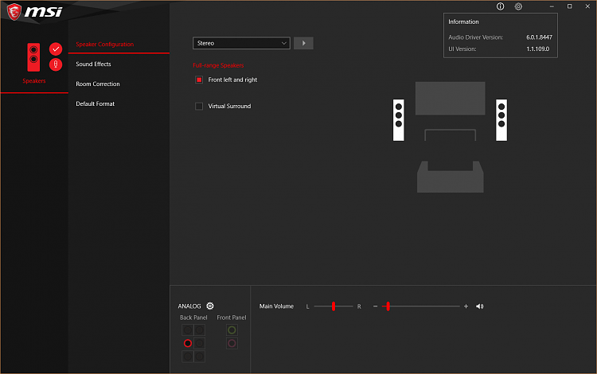Switch to the Sound Effects tab
Viewport: 597px width, 374px height.
point(93,64)
